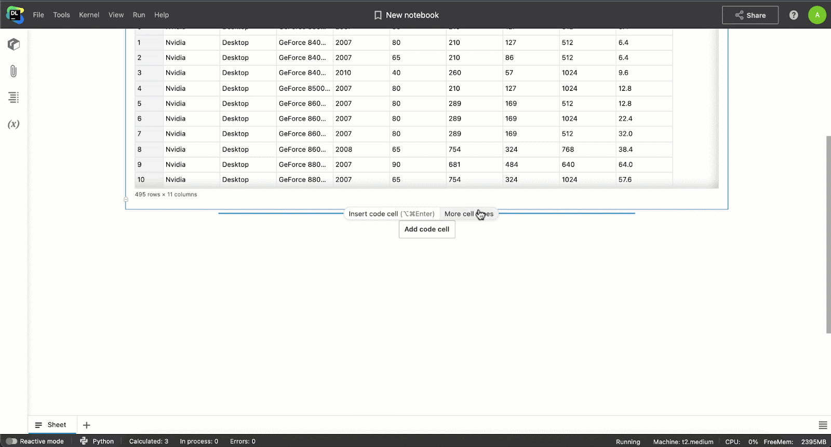Screen dimensions: 831x447
Task: Click the Datalore logo icon
Action: [x=15, y=15]
